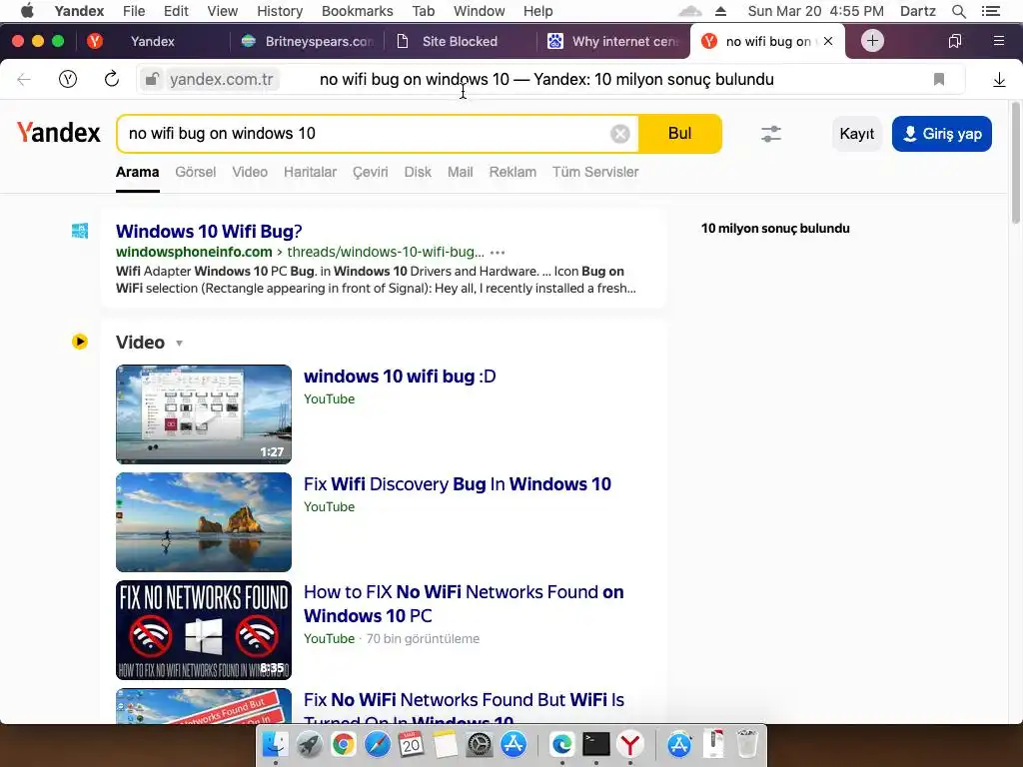Open 'How to FIX No WiFi Networks Found' link
The width and height of the screenshot is (1023, 767).
coord(464,604)
